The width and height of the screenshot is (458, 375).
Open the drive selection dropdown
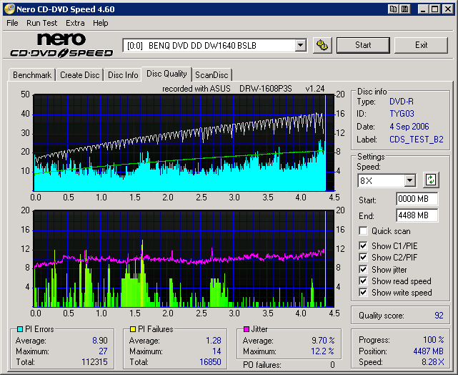click(300, 45)
